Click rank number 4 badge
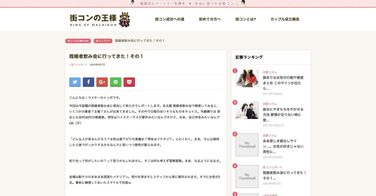Screen dimensions: 376x196 235,166
